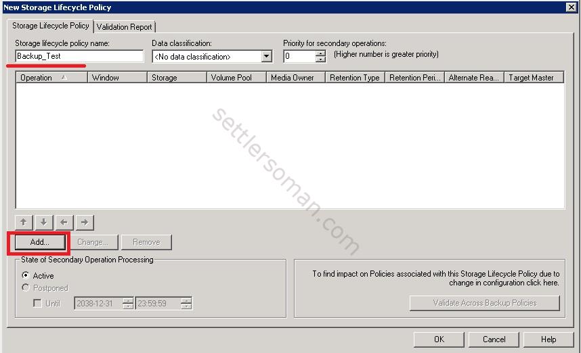Screen dimensions: 581x353
Task: Click the Storage lifecycle policy name field
Action: (x=79, y=56)
